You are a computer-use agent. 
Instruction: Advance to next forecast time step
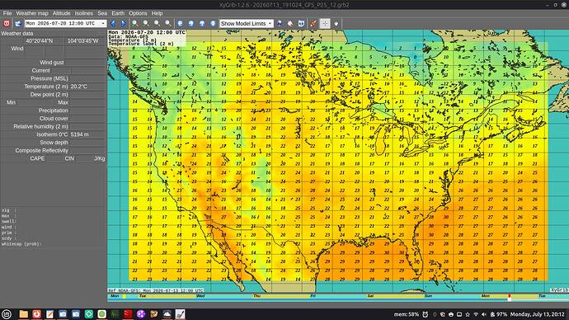pyautogui.click(x=123, y=23)
